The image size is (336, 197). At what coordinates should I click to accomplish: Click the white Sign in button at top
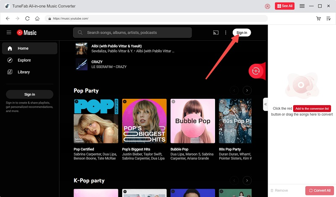coord(242,33)
